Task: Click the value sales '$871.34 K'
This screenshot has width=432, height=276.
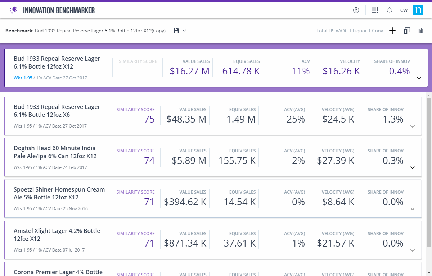Action: point(185,243)
